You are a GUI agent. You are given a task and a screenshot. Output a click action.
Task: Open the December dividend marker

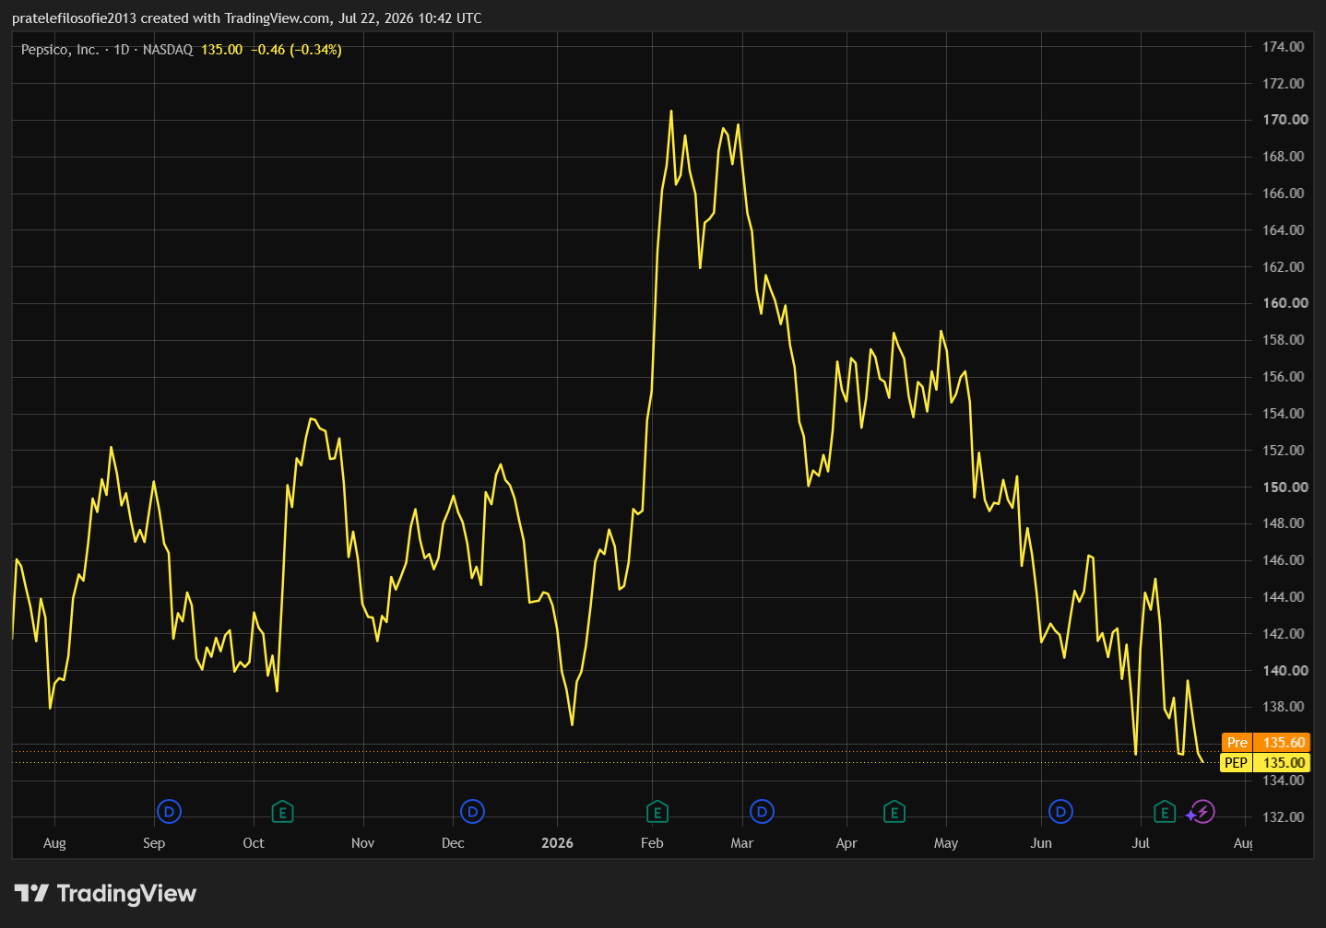[x=472, y=812]
